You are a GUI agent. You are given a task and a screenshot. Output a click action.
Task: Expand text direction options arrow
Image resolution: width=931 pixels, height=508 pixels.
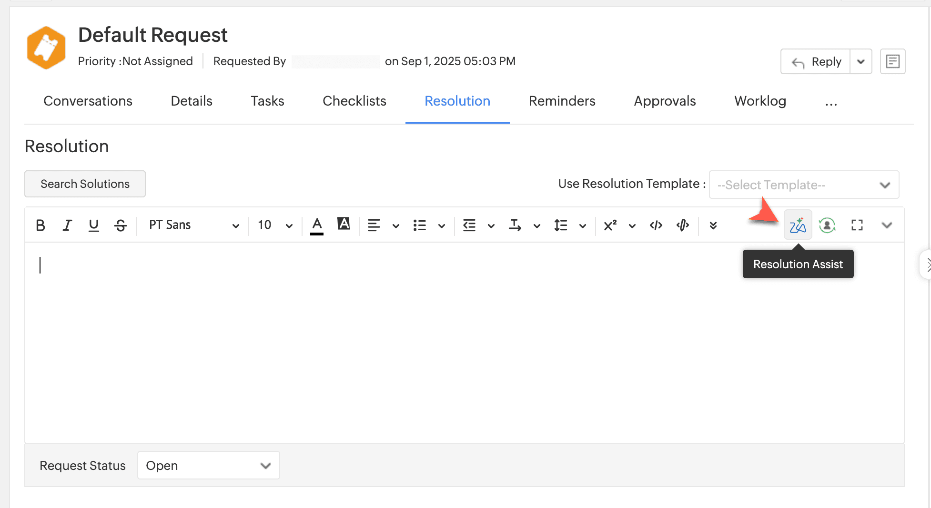click(537, 226)
